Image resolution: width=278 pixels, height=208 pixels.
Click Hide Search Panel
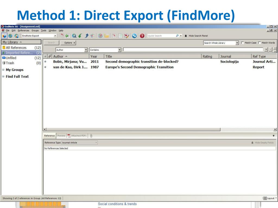pyautogui.click(x=196, y=36)
